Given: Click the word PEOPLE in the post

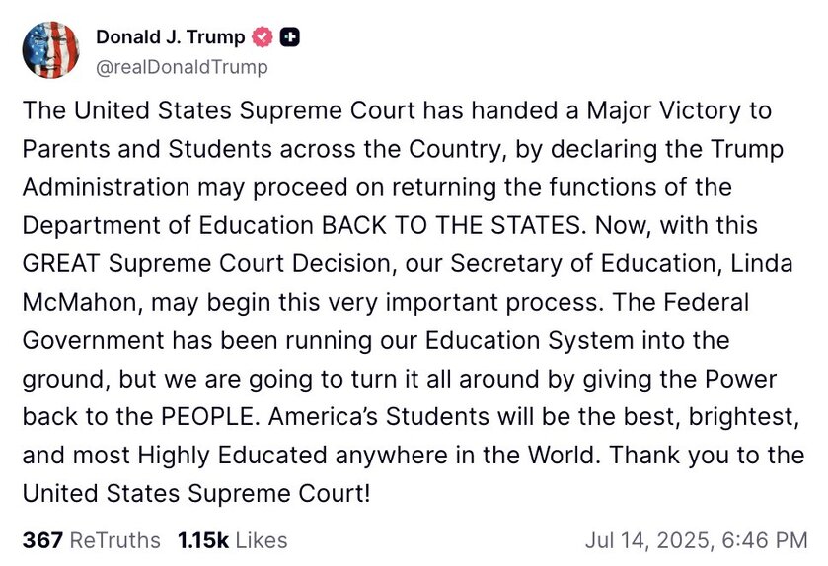Looking at the screenshot, I should (x=207, y=417).
